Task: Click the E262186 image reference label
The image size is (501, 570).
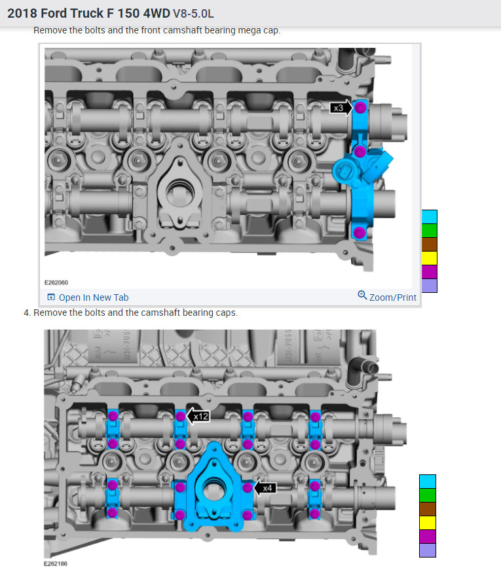Action: [x=56, y=563]
